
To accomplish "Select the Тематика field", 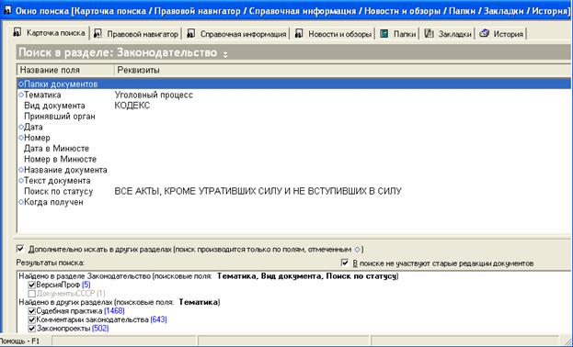I will (x=42, y=95).
